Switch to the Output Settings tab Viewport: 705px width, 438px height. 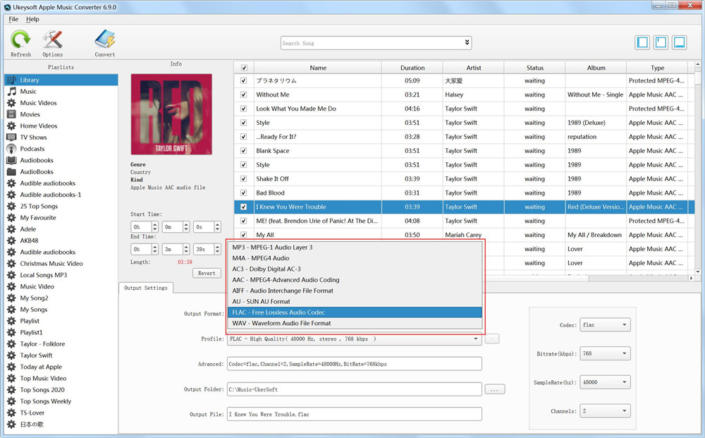point(146,288)
